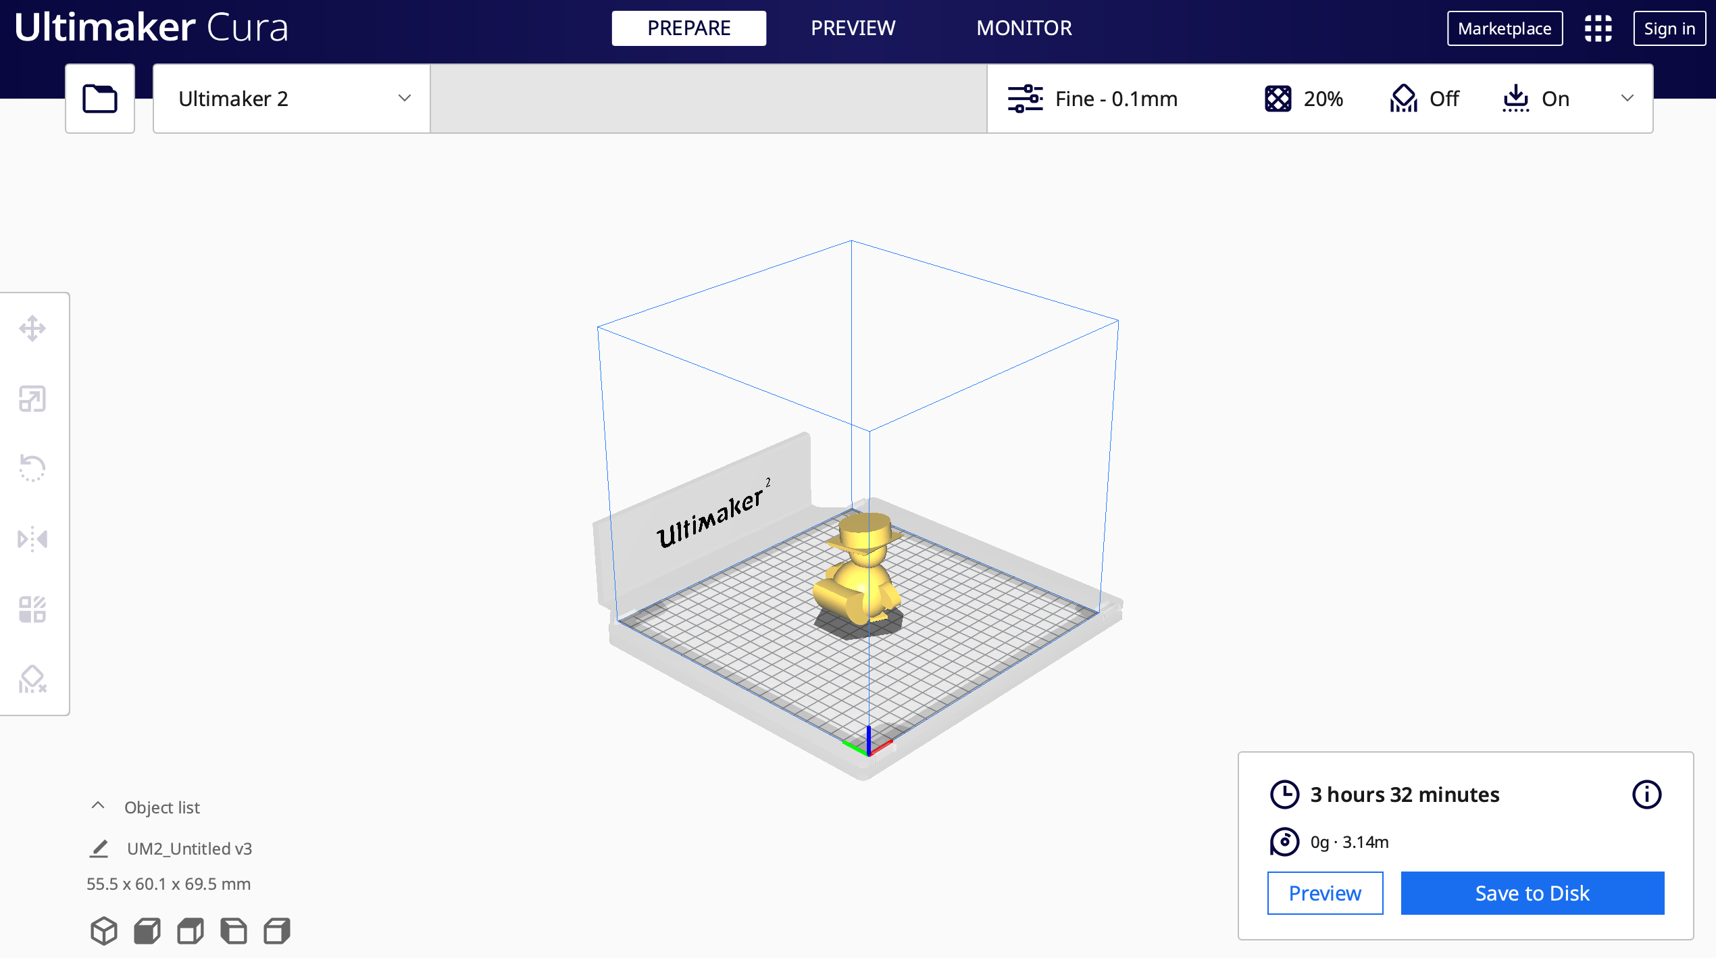Image resolution: width=1716 pixels, height=958 pixels.
Task: Click the print time clock icon
Action: tap(1285, 795)
